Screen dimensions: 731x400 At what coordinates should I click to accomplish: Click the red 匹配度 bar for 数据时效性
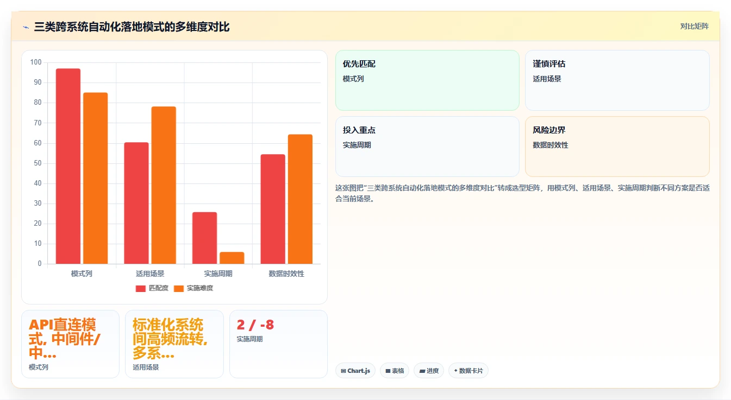(x=273, y=209)
